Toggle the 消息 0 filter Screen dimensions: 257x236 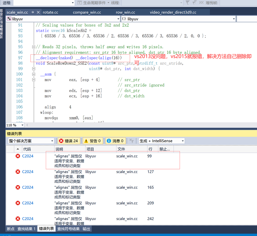tap(115, 141)
